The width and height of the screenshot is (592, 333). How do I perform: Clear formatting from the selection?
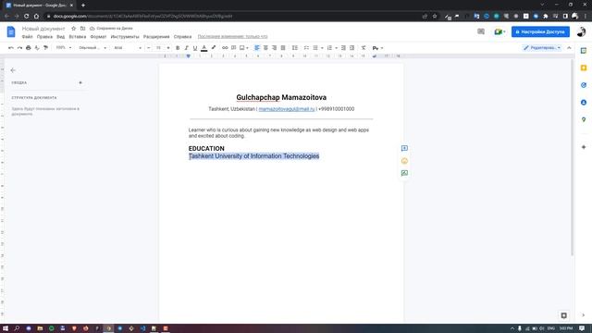point(364,48)
